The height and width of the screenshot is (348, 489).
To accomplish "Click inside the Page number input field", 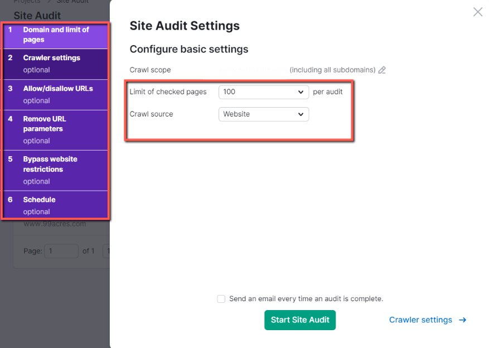I will 61,251.
